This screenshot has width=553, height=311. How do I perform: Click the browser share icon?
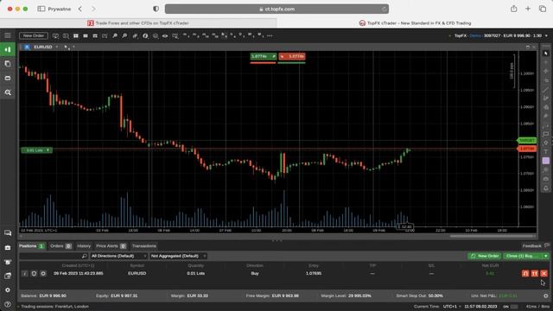click(x=514, y=9)
